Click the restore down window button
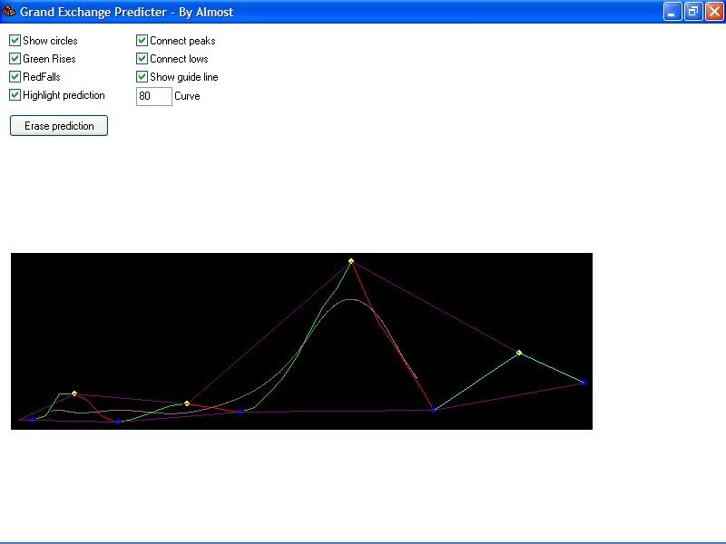Viewport: 726px width, 544px height. tap(693, 12)
